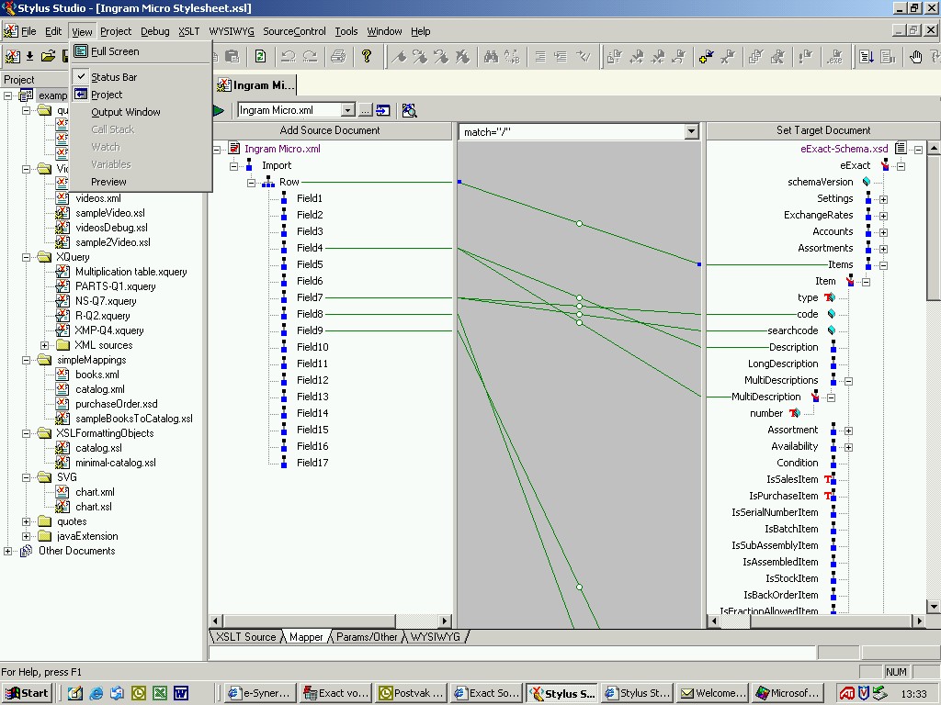
Task: Open the Debug menu
Action: 154,31
